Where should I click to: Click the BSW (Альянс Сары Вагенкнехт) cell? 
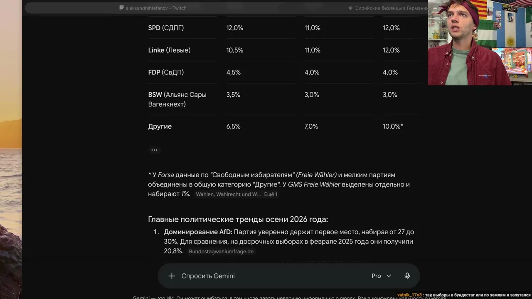click(177, 100)
